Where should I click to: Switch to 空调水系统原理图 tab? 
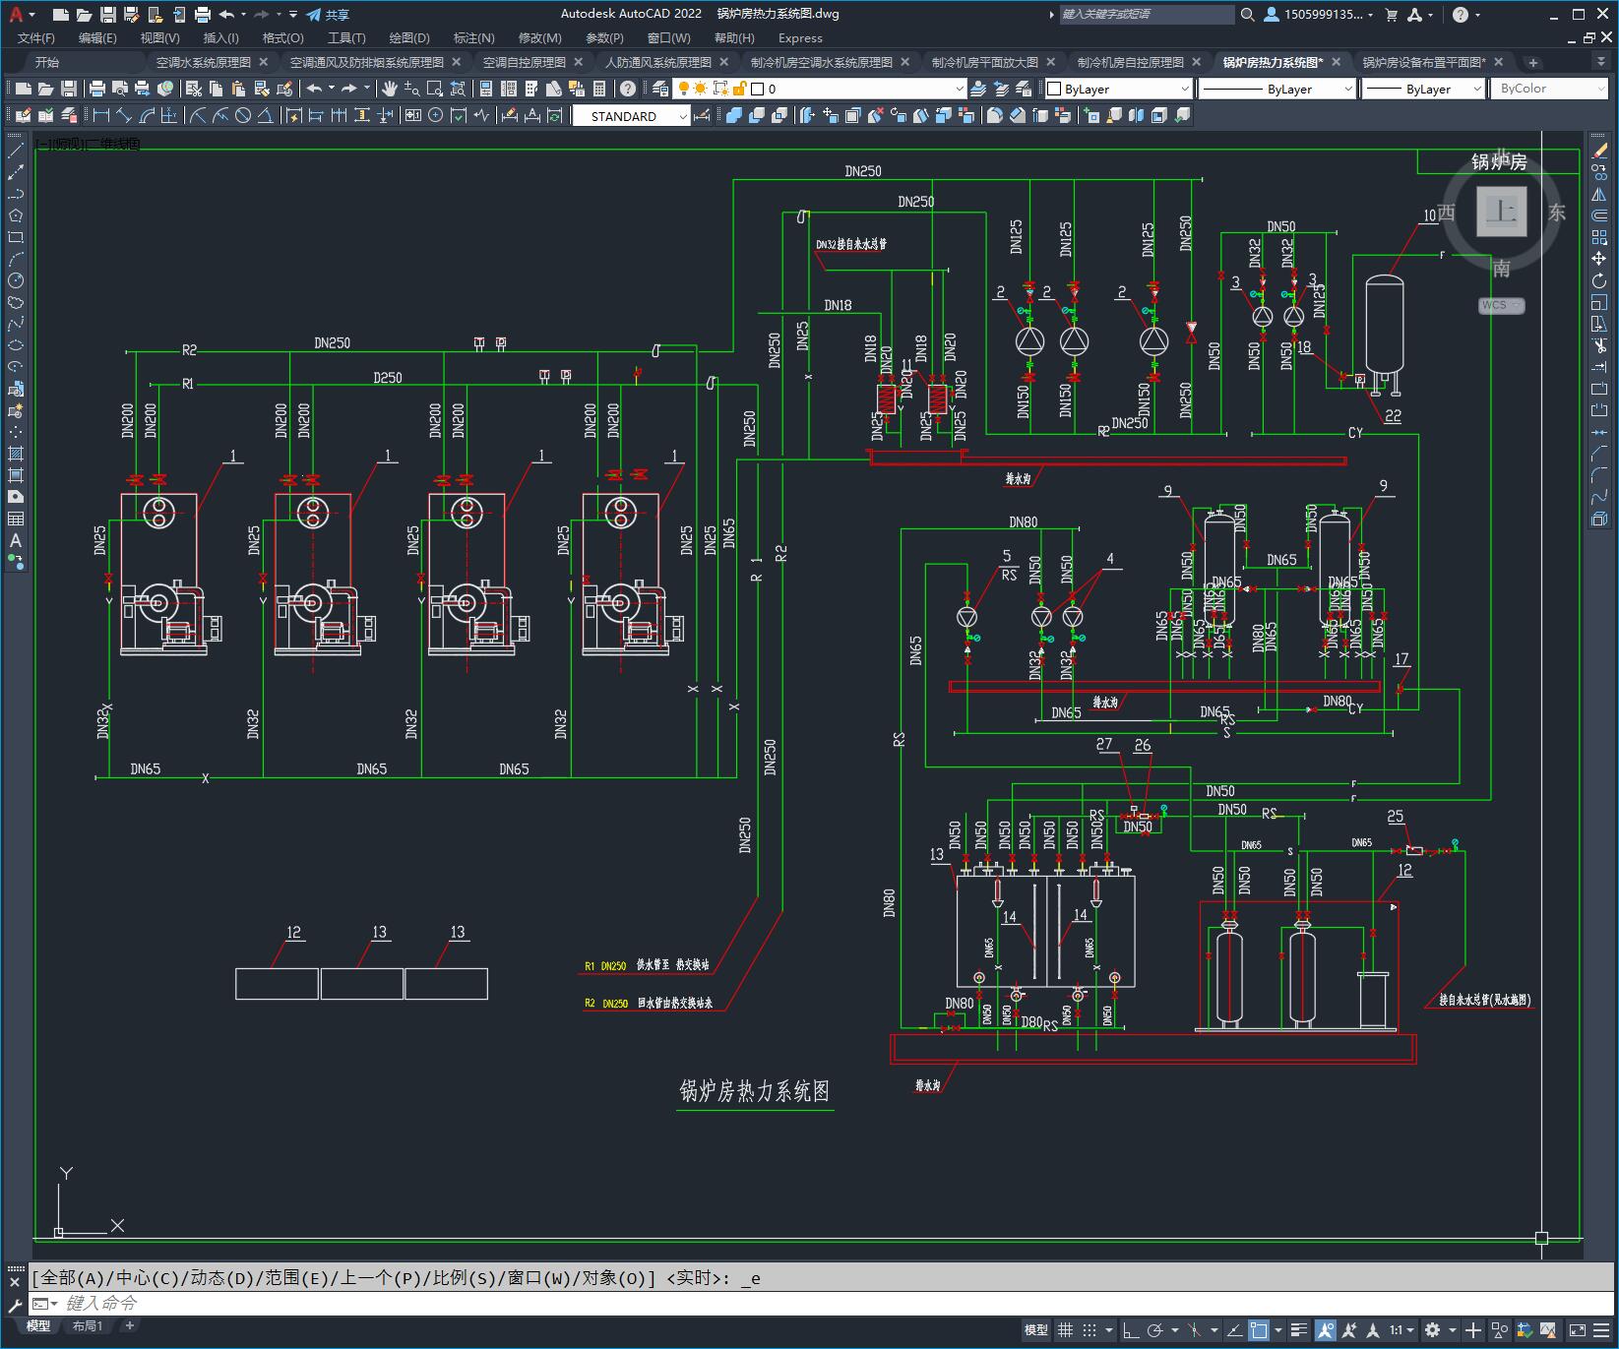coord(204,62)
